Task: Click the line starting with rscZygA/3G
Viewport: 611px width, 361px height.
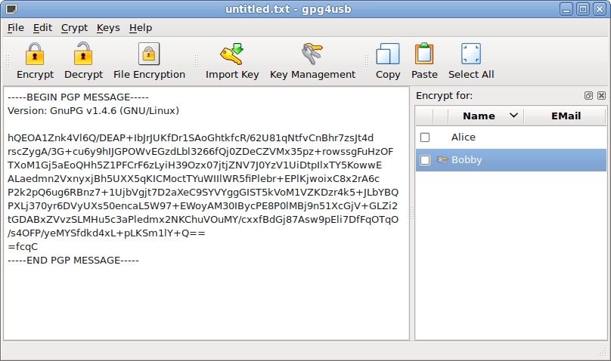Action: (200, 152)
